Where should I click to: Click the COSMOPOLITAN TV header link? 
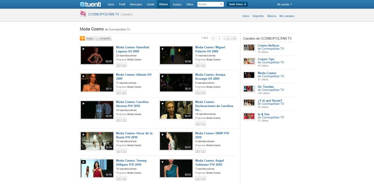[103, 14]
